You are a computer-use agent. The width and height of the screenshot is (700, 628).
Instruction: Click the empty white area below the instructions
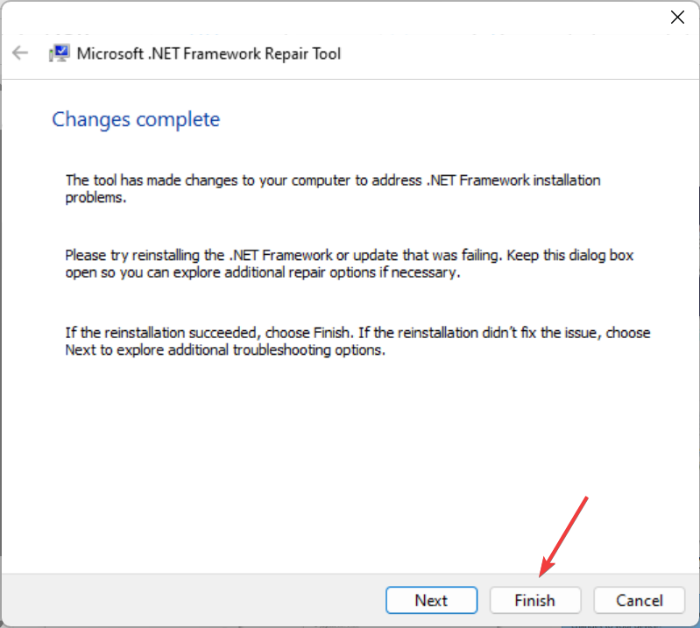[x=348, y=464]
